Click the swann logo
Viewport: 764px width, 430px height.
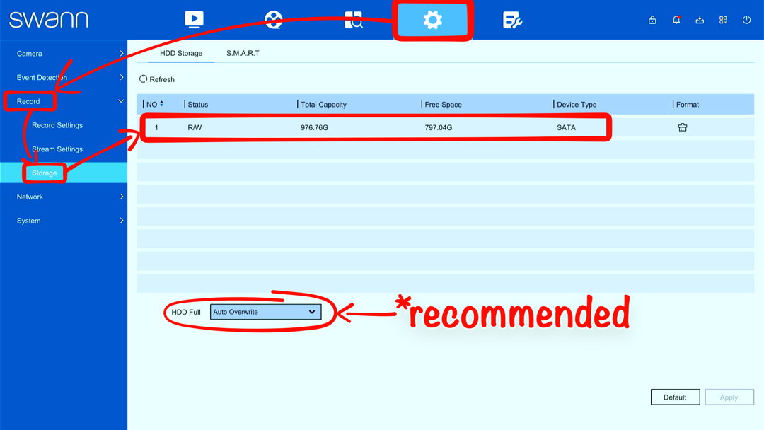(49, 20)
